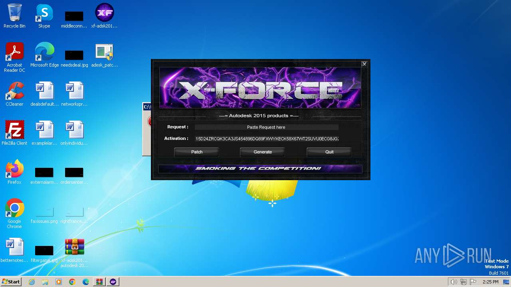Open Action Center flag icon

(473, 282)
